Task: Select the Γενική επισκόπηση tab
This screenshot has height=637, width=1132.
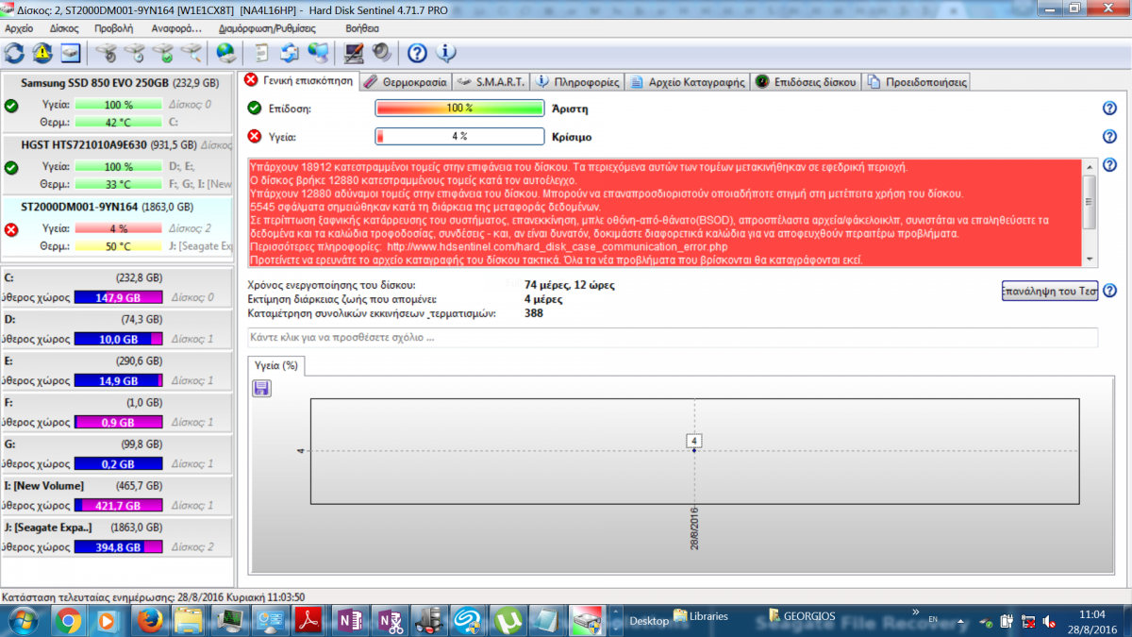Action: coord(297,80)
